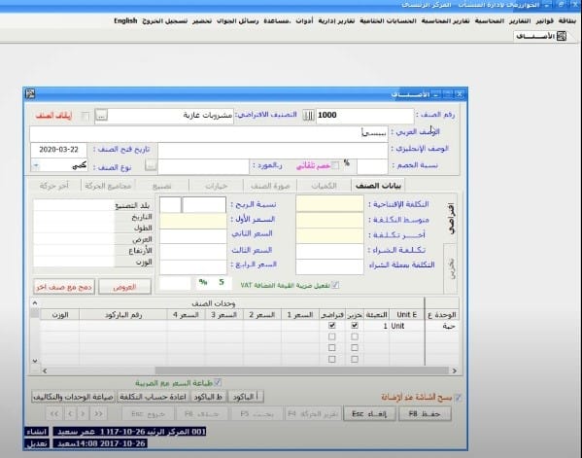Open the default category browse (...) button
The height and width of the screenshot is (458, 582).
101,115
